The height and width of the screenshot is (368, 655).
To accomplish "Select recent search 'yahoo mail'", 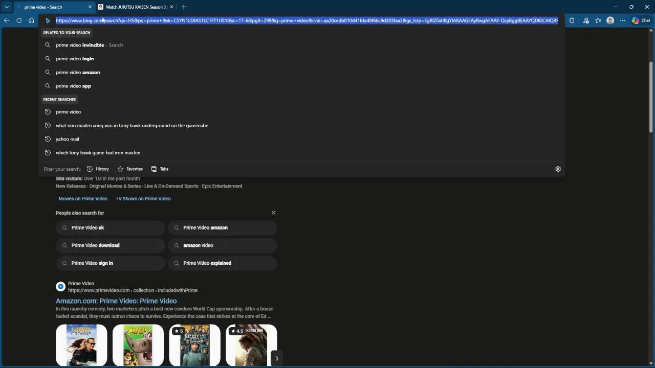I will coord(302,139).
